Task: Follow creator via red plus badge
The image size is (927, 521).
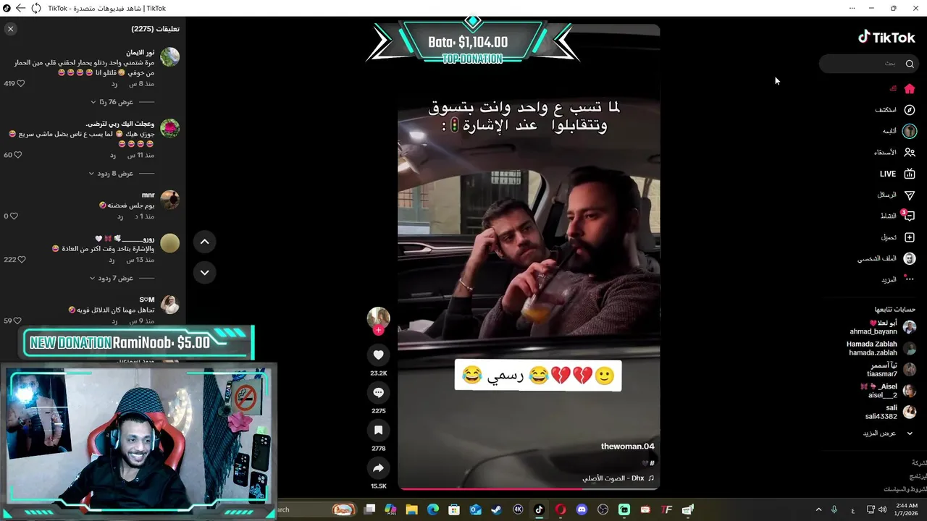Action: point(378,331)
